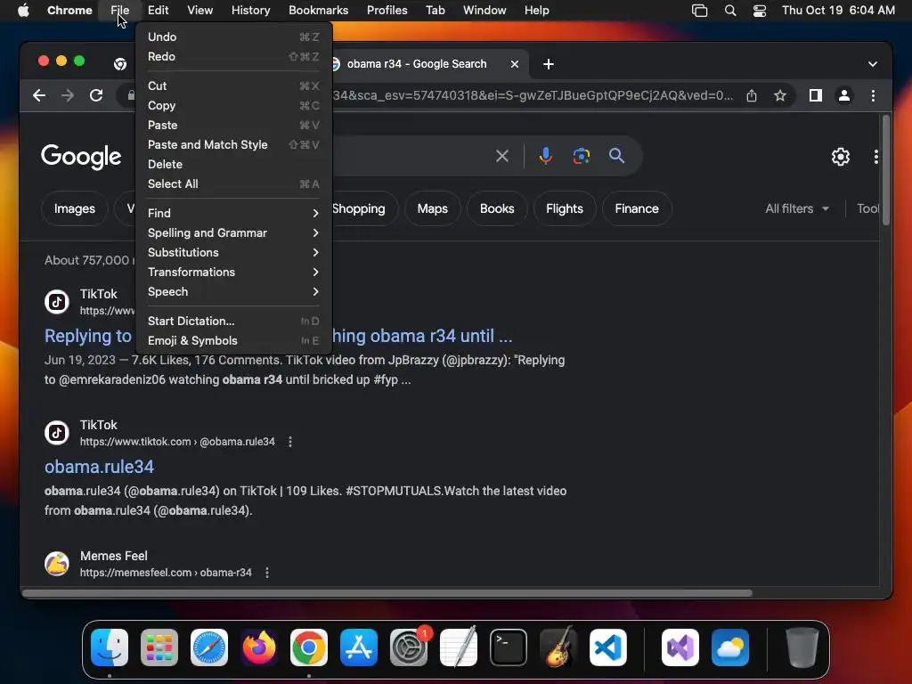Click the vertical page scrollbar

(885, 170)
